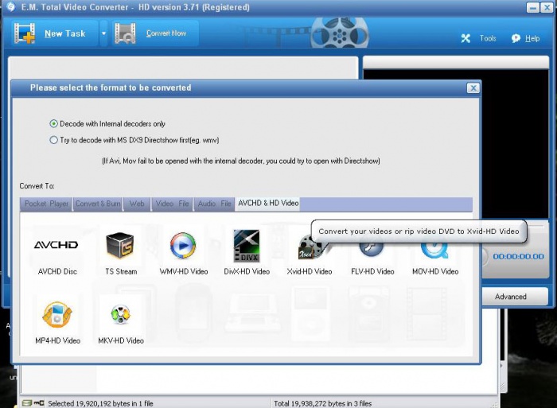Screen dimensions: 557x408
Task: Select the FLV-HD Video icon
Action: [x=372, y=249]
